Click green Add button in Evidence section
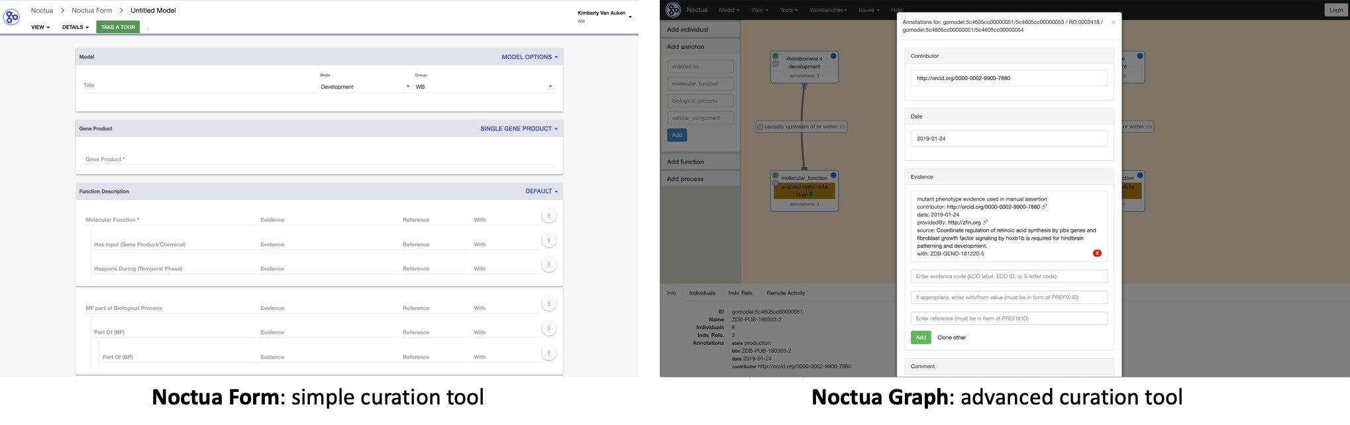Viewport: 1350px width, 425px height. click(x=921, y=338)
